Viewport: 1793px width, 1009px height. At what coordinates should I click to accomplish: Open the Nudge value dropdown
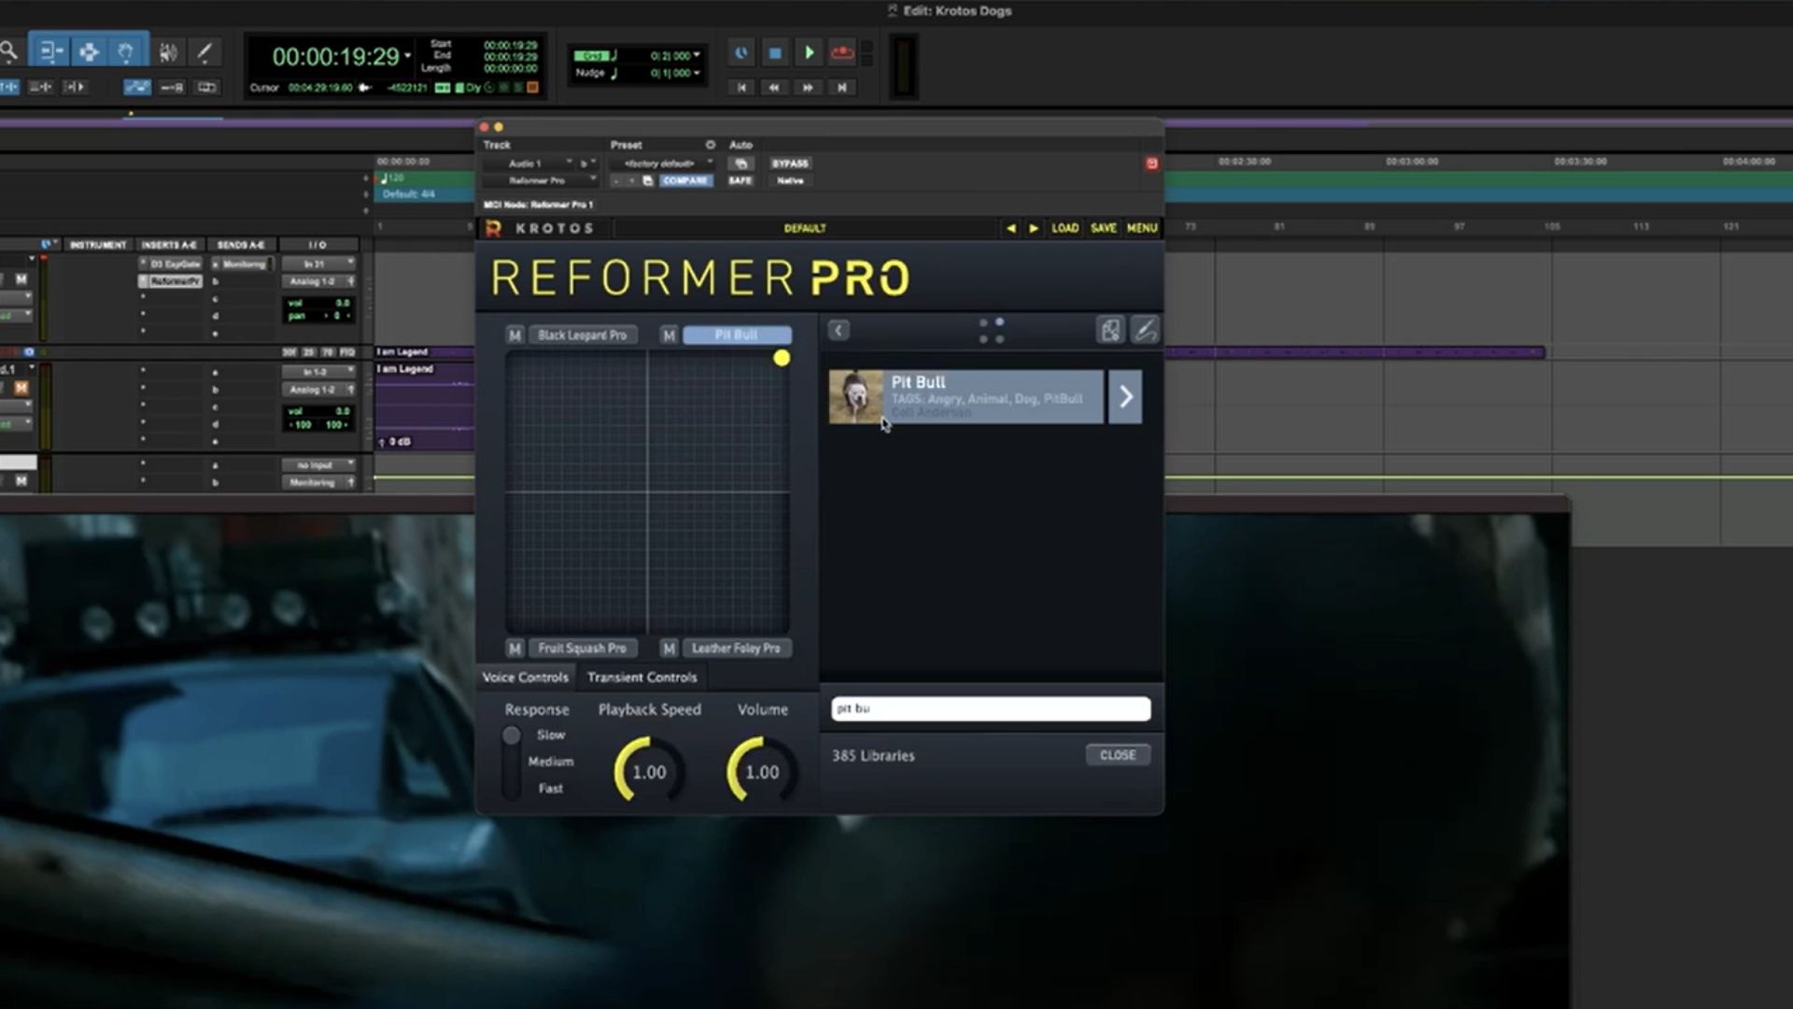point(697,73)
